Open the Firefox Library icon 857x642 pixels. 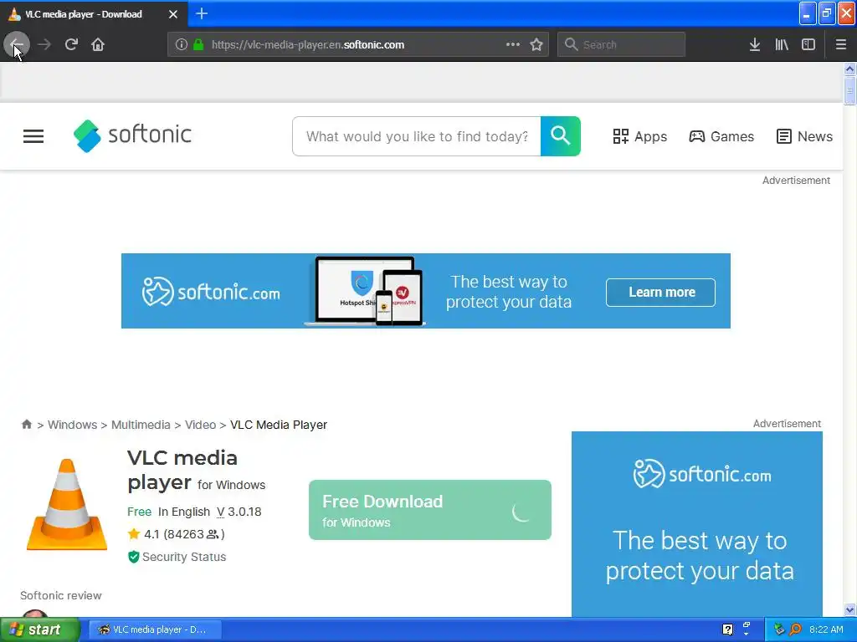click(782, 44)
